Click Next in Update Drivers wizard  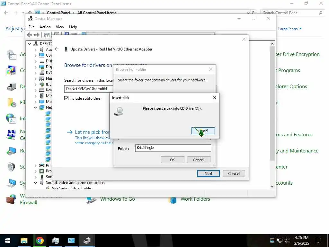[208, 173]
